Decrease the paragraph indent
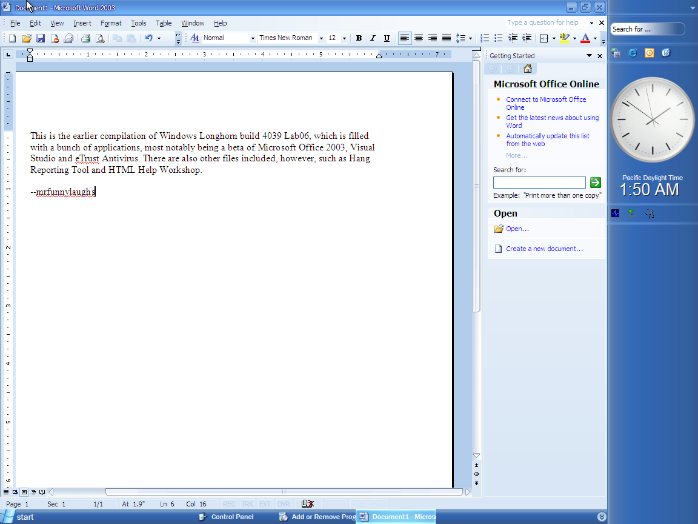The height and width of the screenshot is (524, 698). pos(513,38)
